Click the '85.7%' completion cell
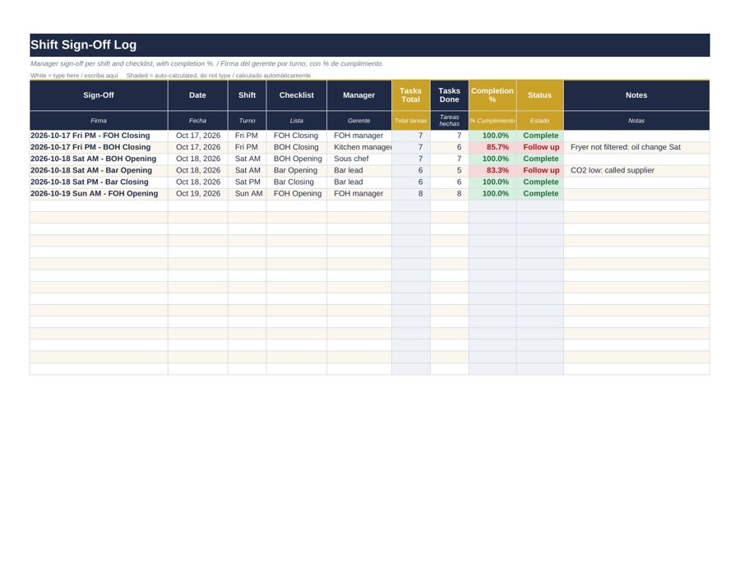 coord(493,147)
